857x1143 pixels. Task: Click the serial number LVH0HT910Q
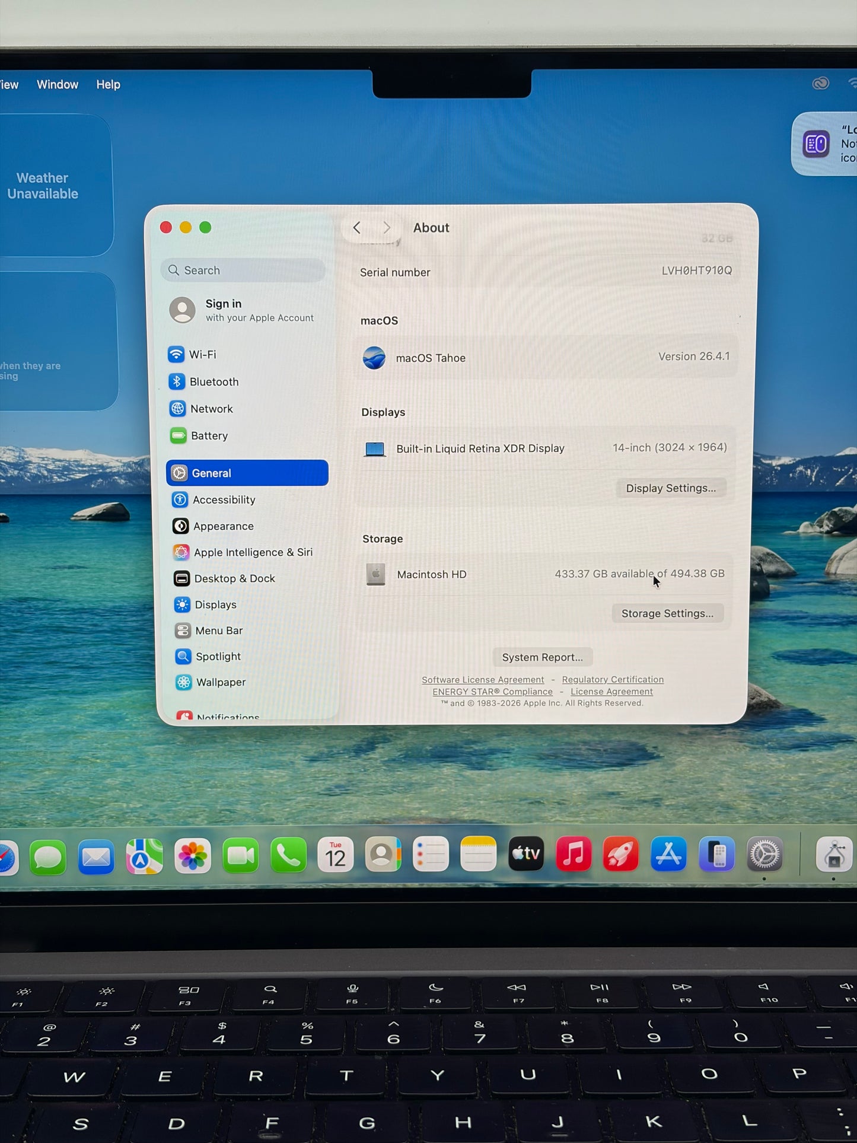697,270
